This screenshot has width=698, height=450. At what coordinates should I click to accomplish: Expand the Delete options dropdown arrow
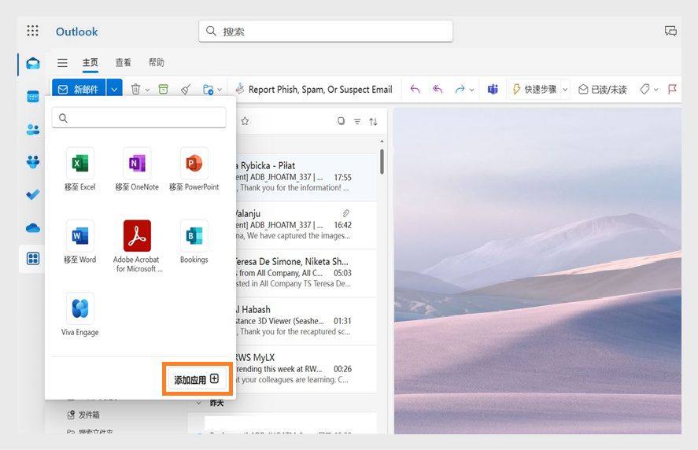147,90
